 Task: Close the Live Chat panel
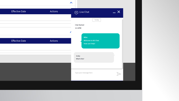pos(119,12)
